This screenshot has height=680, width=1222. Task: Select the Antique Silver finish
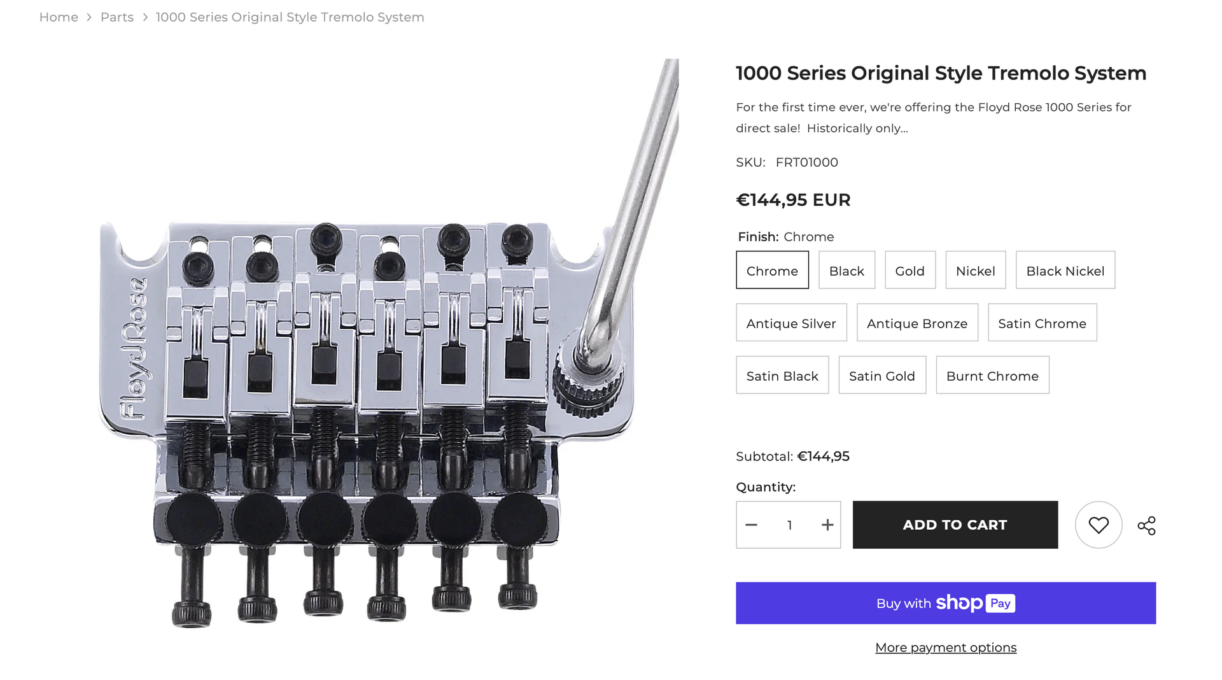point(791,323)
